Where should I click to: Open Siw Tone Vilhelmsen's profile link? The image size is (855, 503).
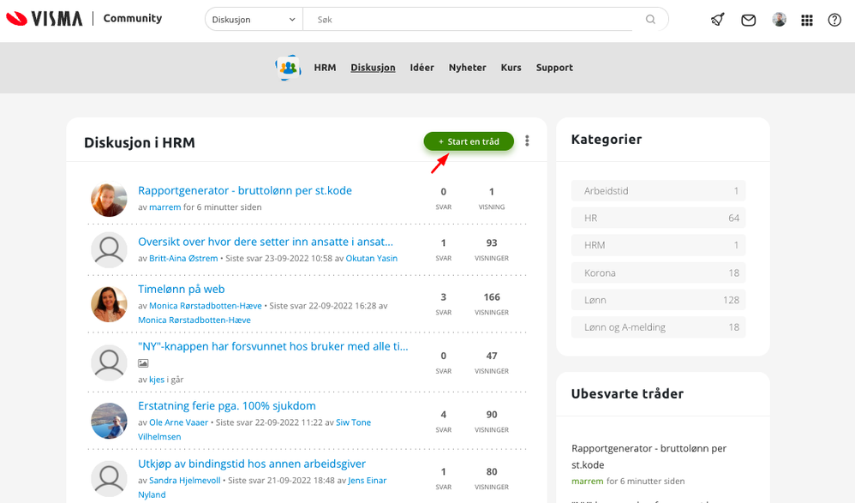(353, 422)
